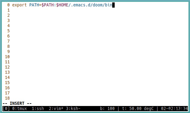Click line number 5
Screen dimensions: 190x113
pyautogui.click(x=9, y=31)
